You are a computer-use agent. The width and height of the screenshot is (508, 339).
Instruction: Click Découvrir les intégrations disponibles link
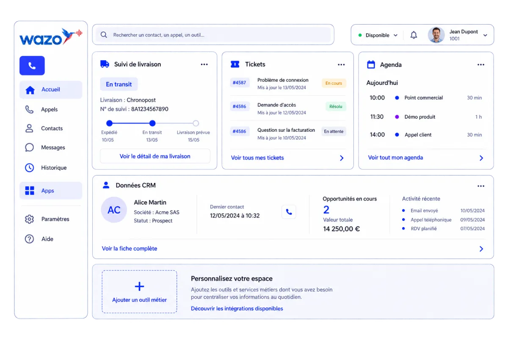pyautogui.click(x=237, y=308)
